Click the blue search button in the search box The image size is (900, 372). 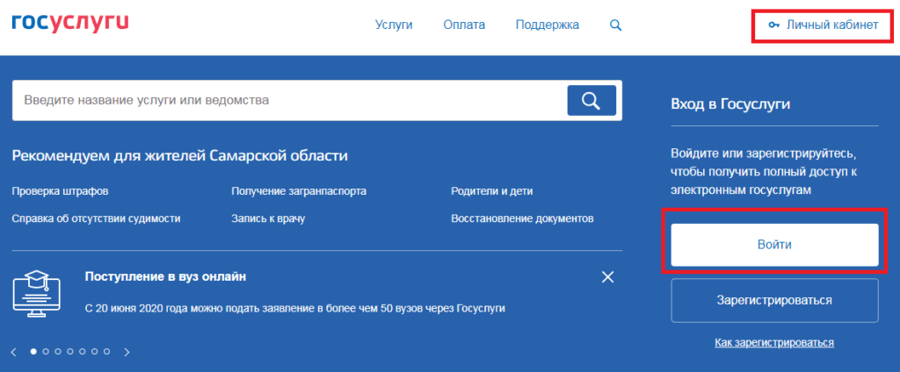(592, 100)
